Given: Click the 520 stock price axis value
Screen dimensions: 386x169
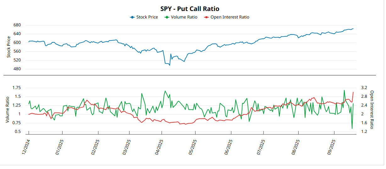Looking at the screenshot, I should 17,60.
